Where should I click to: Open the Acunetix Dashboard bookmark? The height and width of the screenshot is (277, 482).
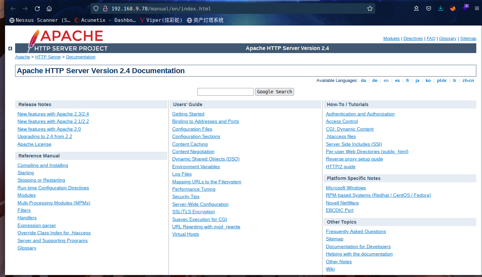tap(105, 20)
